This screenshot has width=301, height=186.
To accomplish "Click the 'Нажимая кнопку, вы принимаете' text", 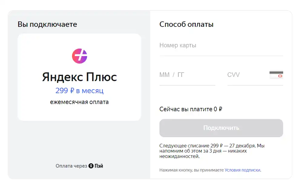I will point(191,170).
